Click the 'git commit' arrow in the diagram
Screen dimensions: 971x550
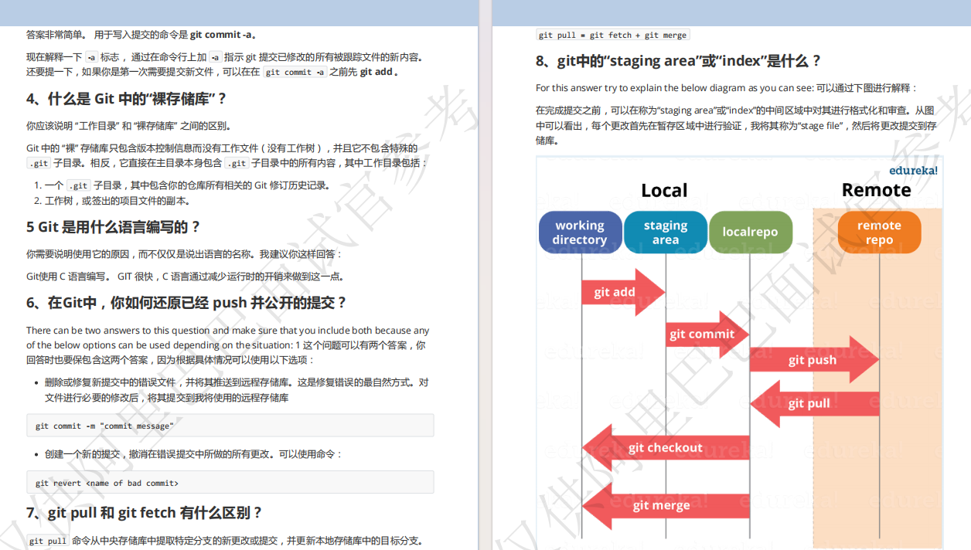coord(707,334)
